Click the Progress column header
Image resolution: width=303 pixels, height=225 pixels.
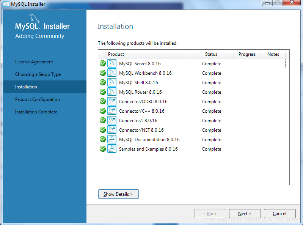point(247,54)
